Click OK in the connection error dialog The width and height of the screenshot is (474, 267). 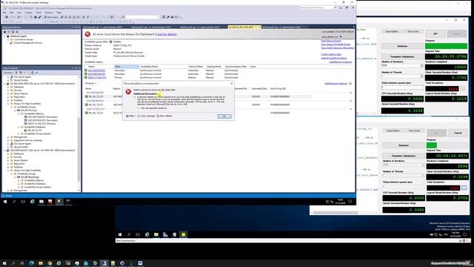(224, 116)
